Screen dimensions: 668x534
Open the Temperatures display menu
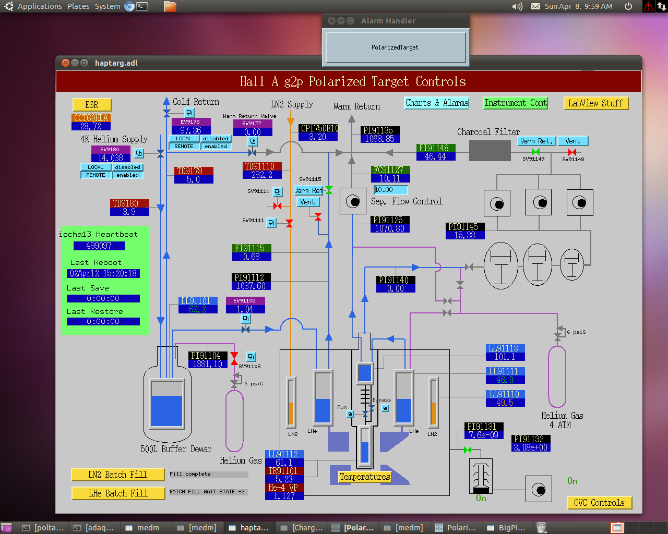(x=365, y=477)
